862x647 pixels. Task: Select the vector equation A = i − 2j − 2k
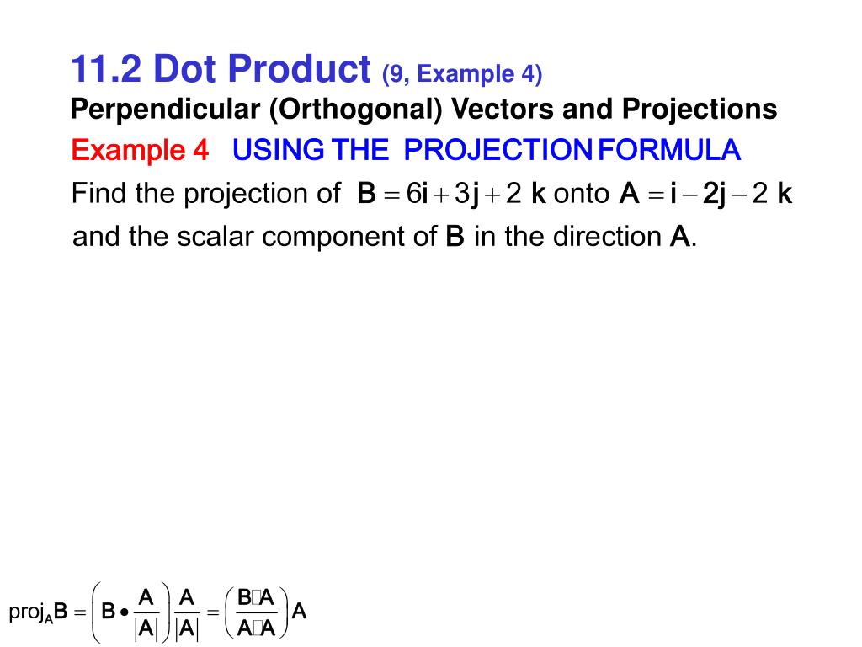pyautogui.click(x=705, y=194)
